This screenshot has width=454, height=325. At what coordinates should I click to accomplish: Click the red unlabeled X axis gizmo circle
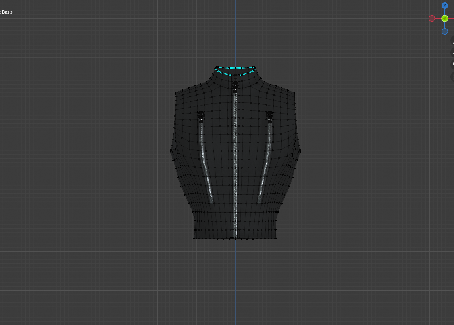tap(432, 18)
